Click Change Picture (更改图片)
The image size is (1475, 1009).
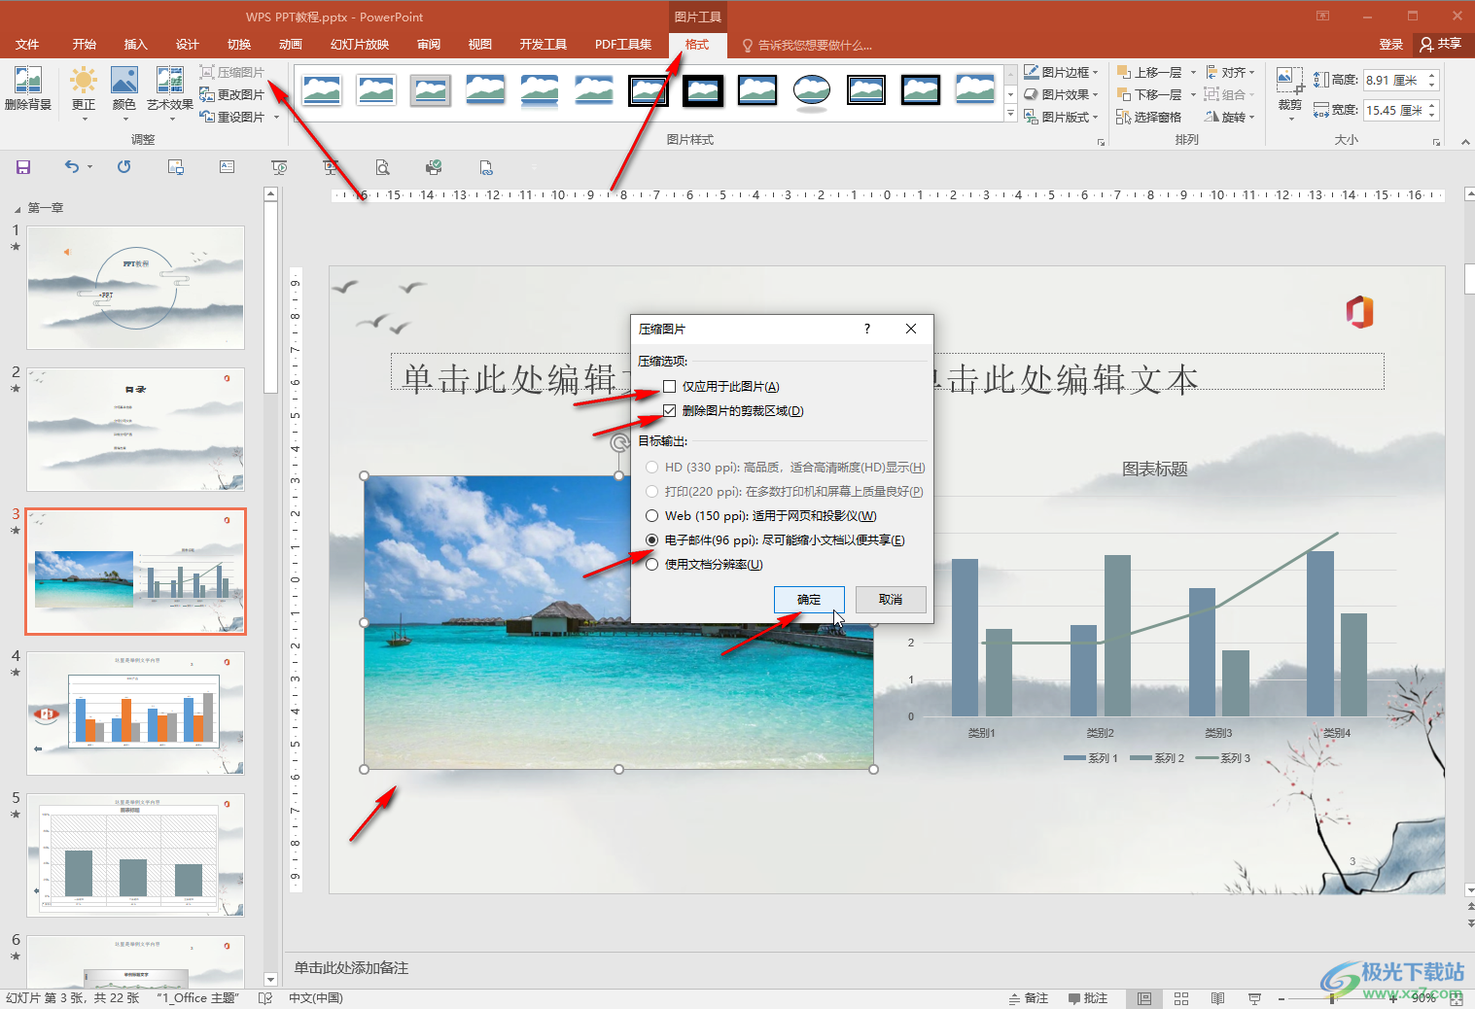(x=231, y=94)
